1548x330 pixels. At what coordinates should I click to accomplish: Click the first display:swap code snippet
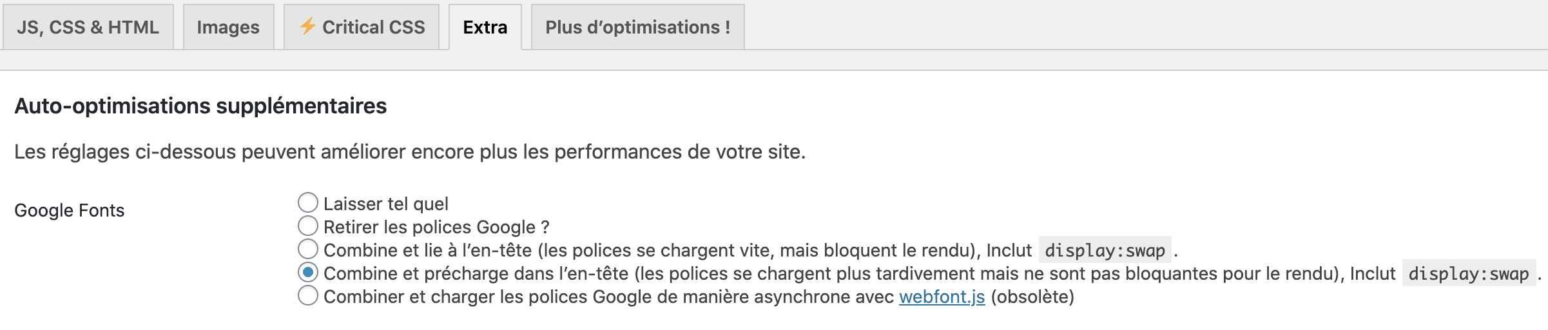[x=1105, y=250]
